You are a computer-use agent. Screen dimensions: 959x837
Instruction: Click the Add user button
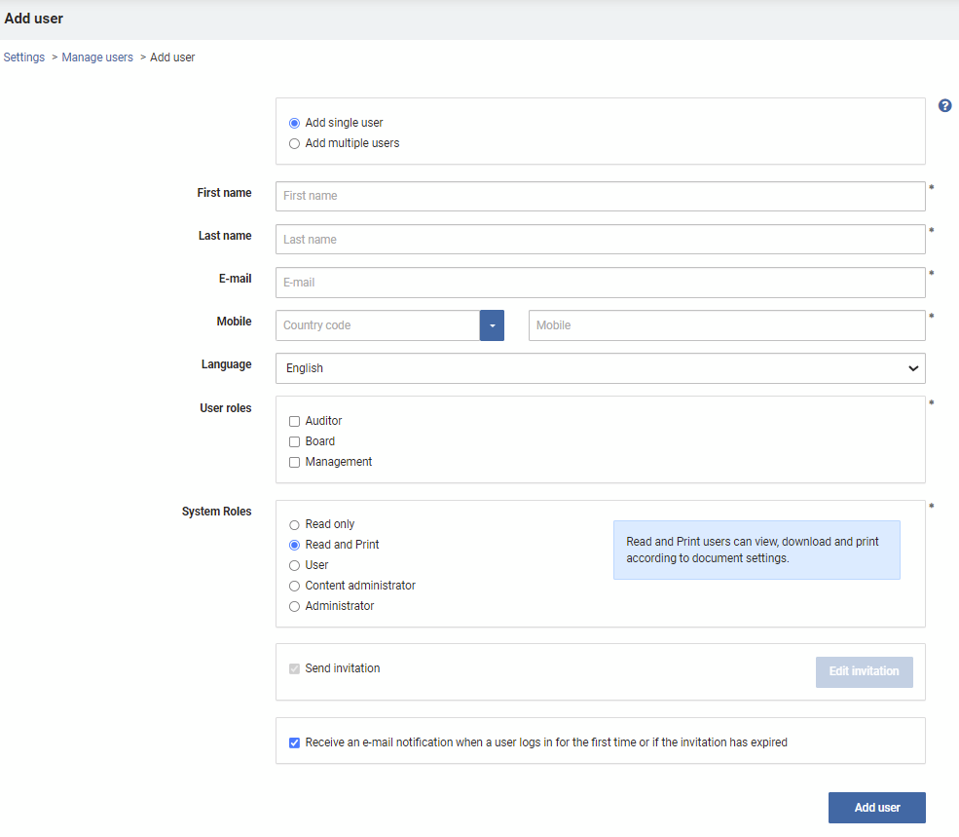[876, 808]
